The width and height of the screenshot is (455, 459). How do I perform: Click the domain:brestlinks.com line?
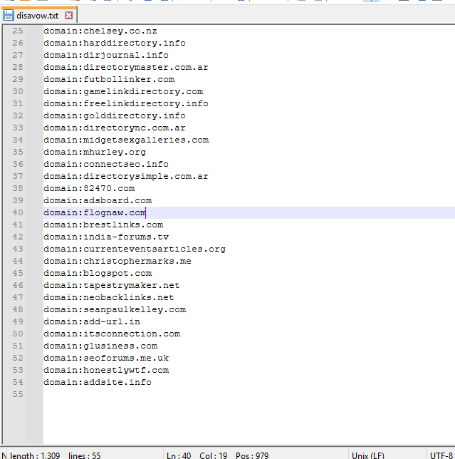tap(103, 225)
